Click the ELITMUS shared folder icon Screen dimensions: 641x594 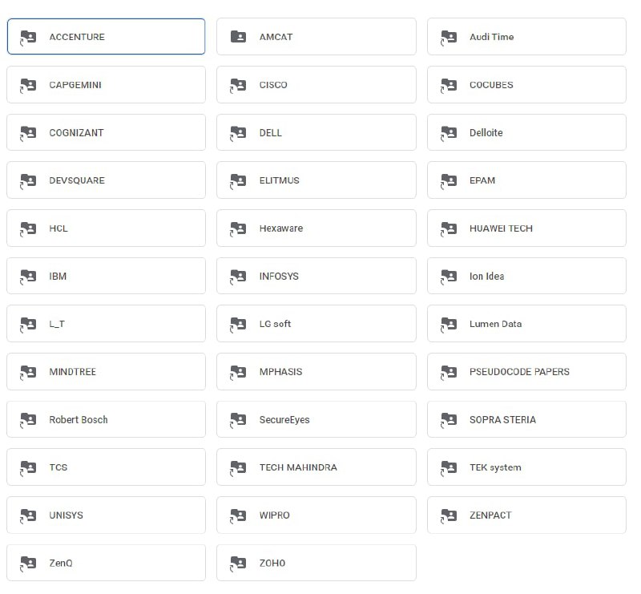click(x=238, y=180)
